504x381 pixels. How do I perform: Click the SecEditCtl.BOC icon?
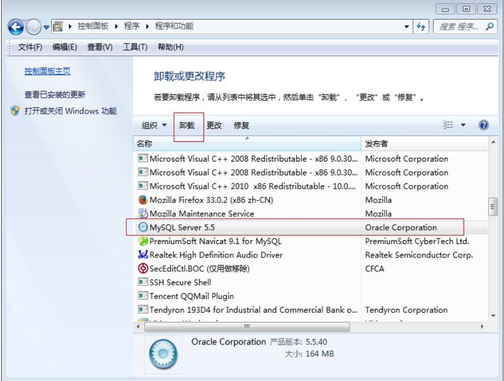[143, 269]
